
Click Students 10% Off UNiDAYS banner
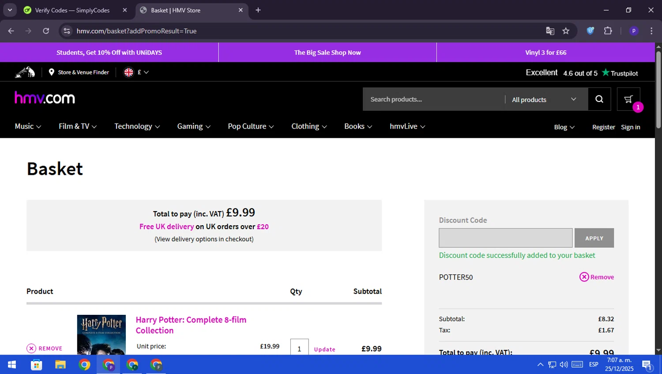pyautogui.click(x=109, y=53)
